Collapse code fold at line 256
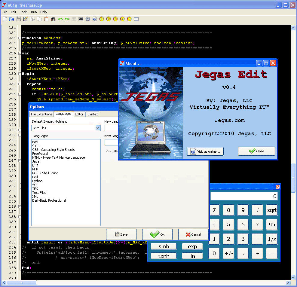 point(20,206)
